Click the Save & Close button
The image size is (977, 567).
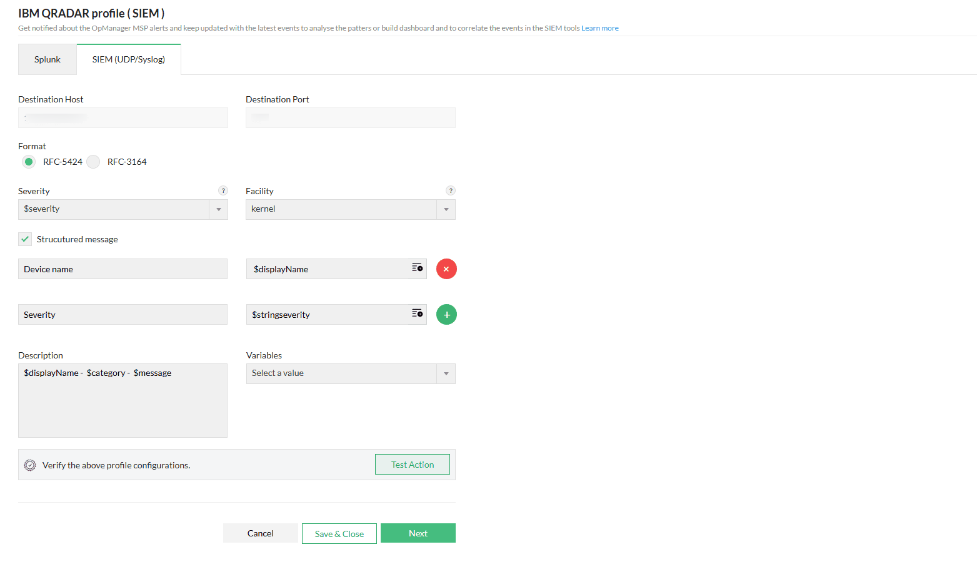point(339,533)
